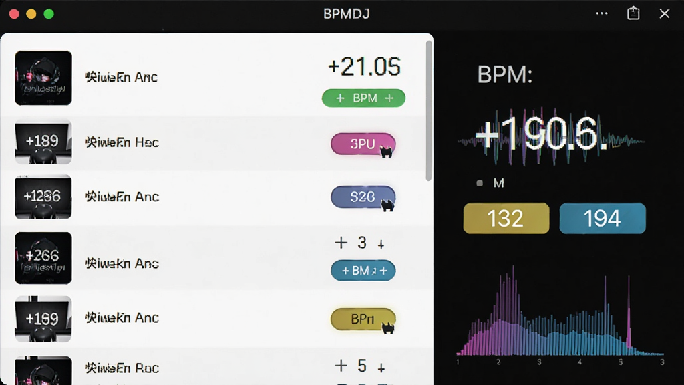Select the yellow 132 tempo swatch
The image size is (684, 385).
[x=506, y=219]
